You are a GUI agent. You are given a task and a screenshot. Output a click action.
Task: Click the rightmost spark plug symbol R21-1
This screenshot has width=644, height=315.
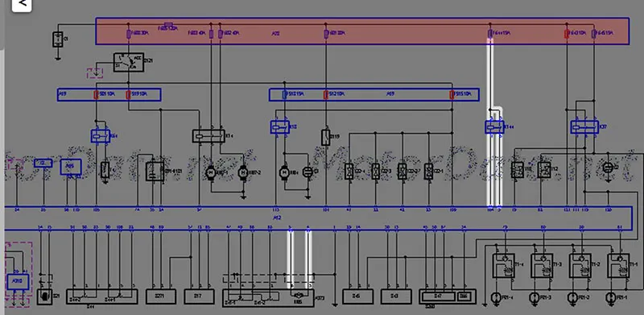pyautogui.click(x=611, y=297)
